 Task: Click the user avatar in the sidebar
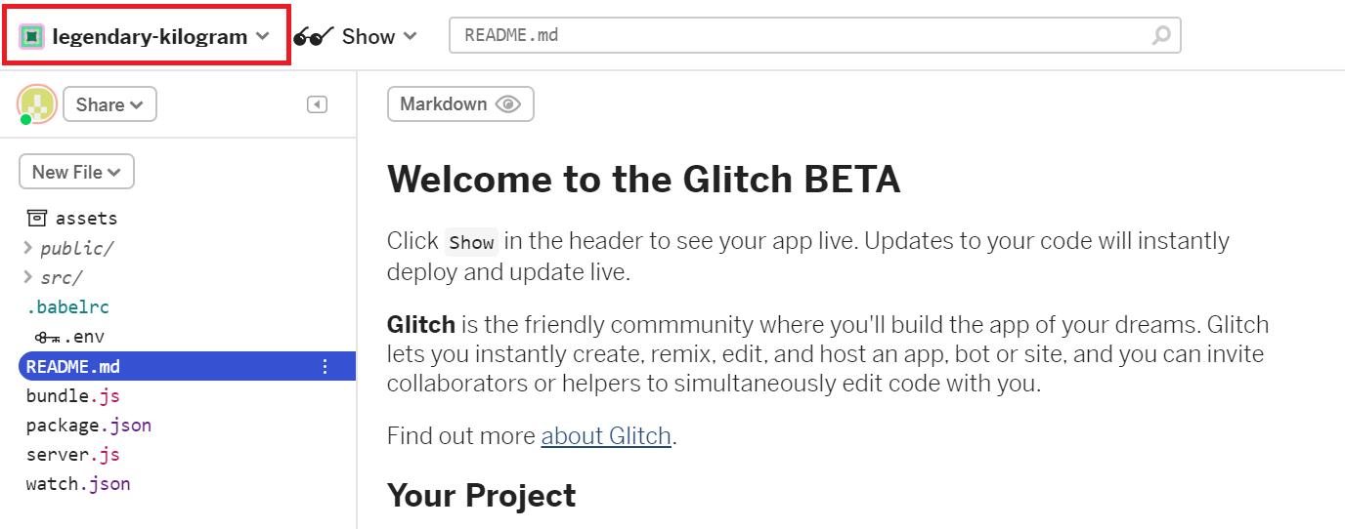tap(37, 104)
